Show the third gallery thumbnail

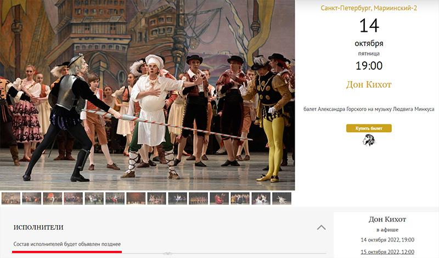pyautogui.click(x=53, y=198)
